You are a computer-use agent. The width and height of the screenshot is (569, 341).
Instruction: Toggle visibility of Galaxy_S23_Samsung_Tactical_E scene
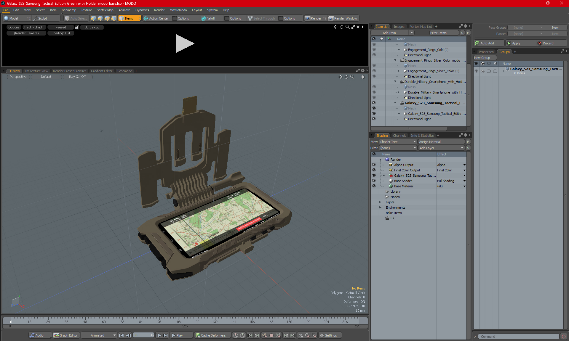click(374, 103)
